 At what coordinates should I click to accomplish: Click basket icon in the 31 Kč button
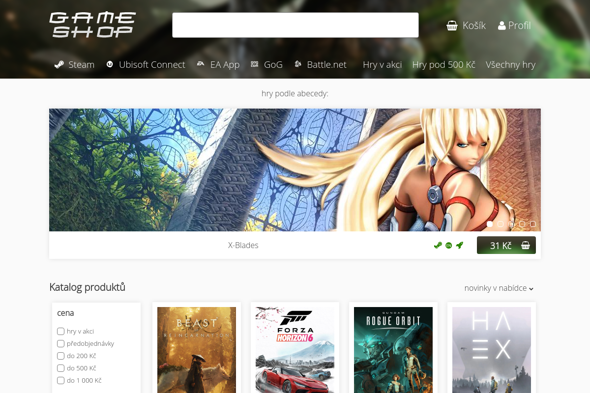coord(525,245)
